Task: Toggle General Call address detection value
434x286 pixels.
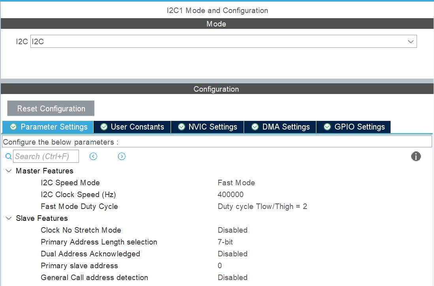Action: coord(233,278)
